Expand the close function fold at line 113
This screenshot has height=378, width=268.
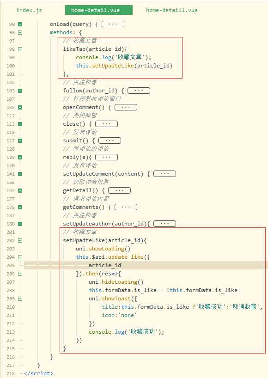20,124
